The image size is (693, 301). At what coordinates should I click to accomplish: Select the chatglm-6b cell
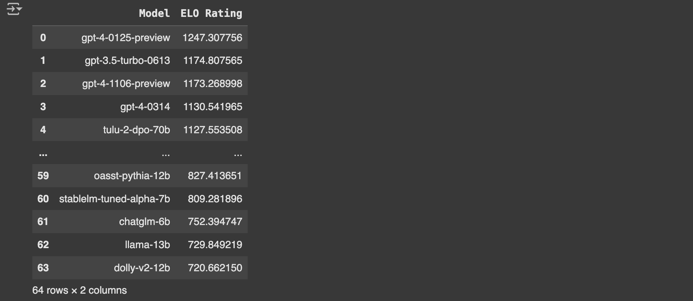(144, 222)
